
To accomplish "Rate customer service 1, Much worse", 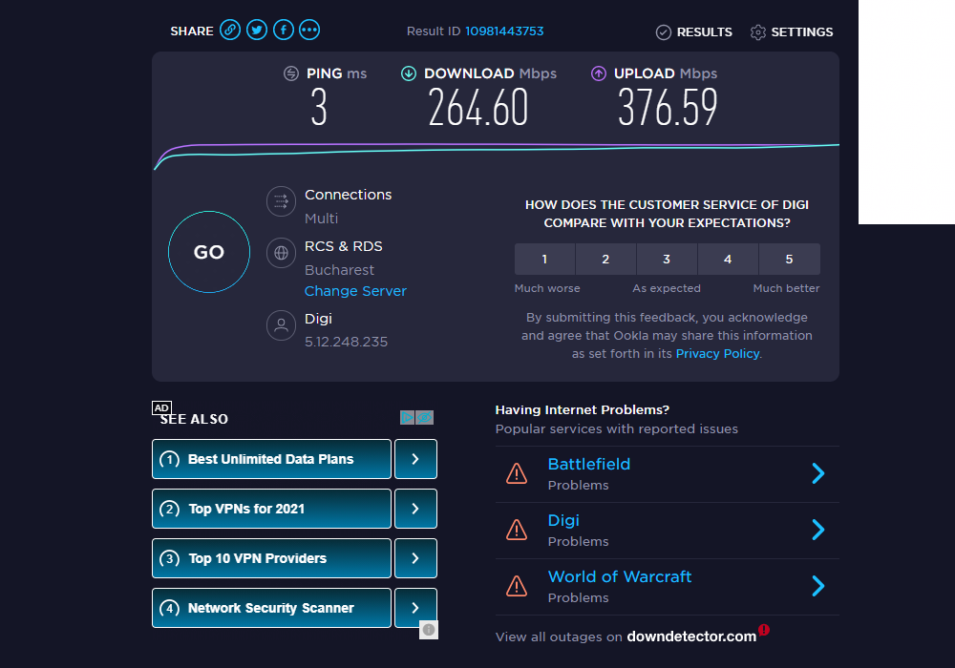I will 544,260.
